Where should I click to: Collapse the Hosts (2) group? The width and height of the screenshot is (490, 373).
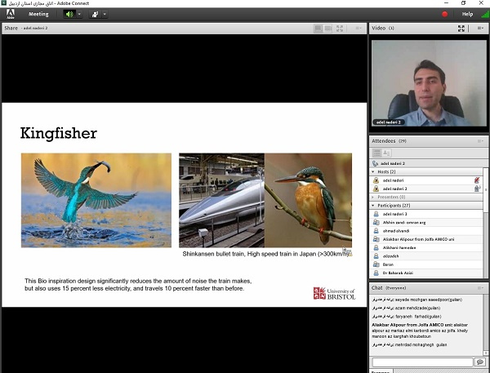tap(375, 171)
